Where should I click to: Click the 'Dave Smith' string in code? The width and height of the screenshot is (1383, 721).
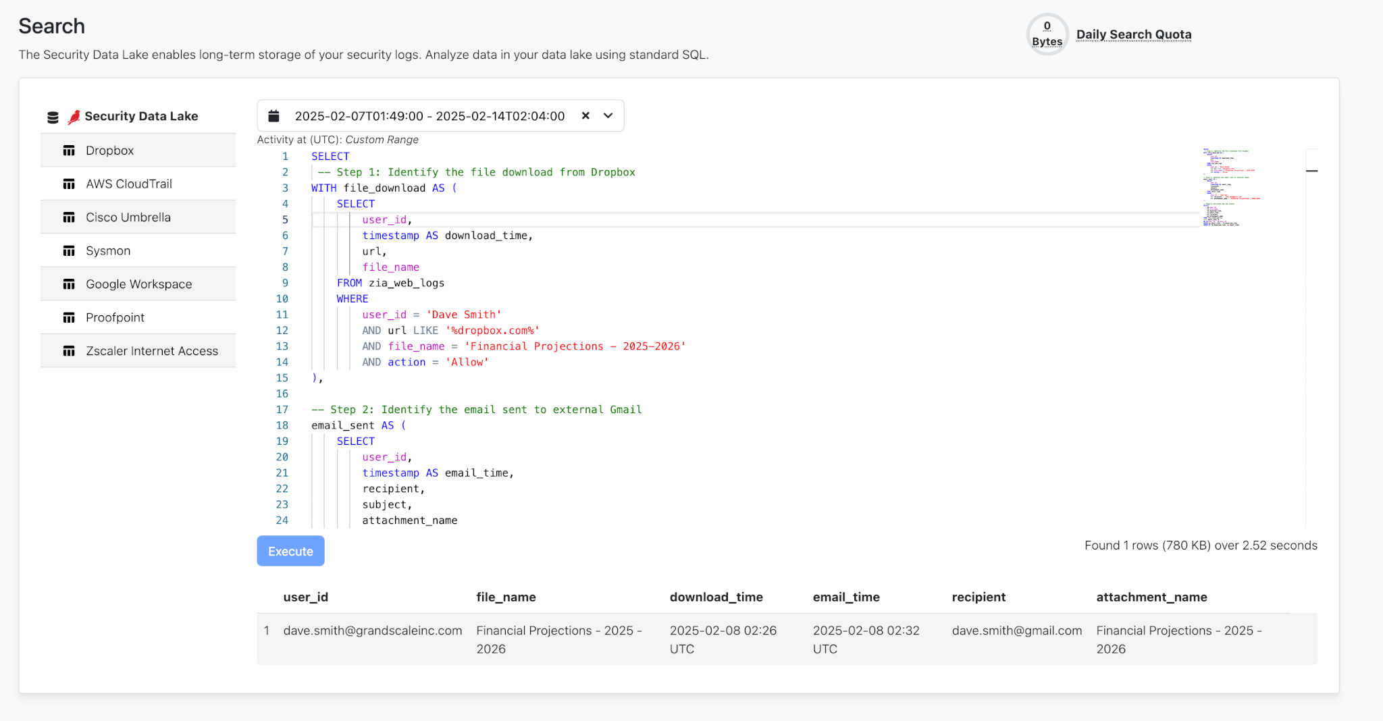point(464,315)
